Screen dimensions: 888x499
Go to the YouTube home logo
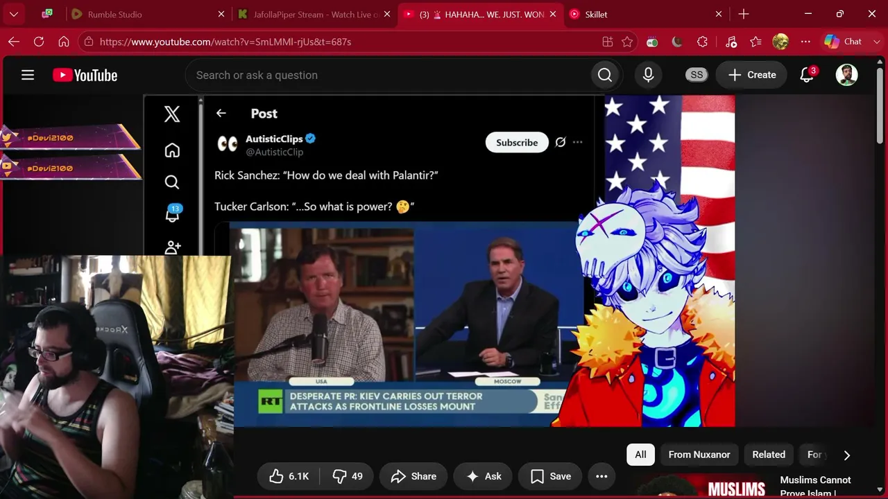(85, 75)
